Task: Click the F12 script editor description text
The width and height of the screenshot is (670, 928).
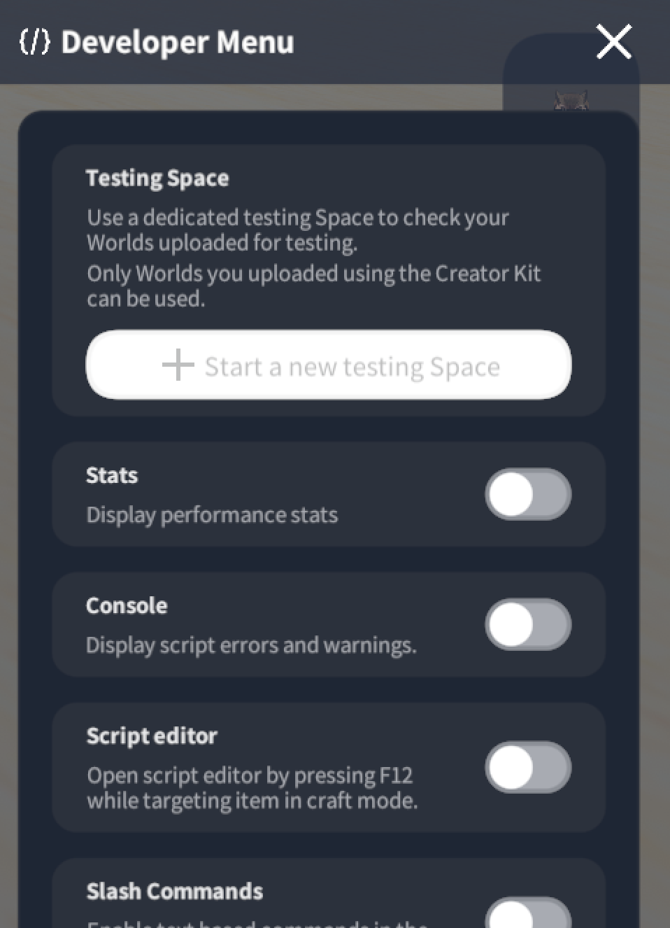Action: 252,788
